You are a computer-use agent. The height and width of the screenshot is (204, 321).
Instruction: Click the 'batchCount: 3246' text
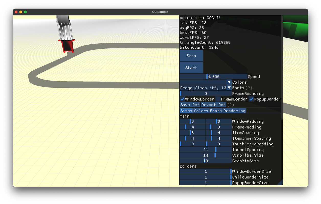click(x=199, y=47)
